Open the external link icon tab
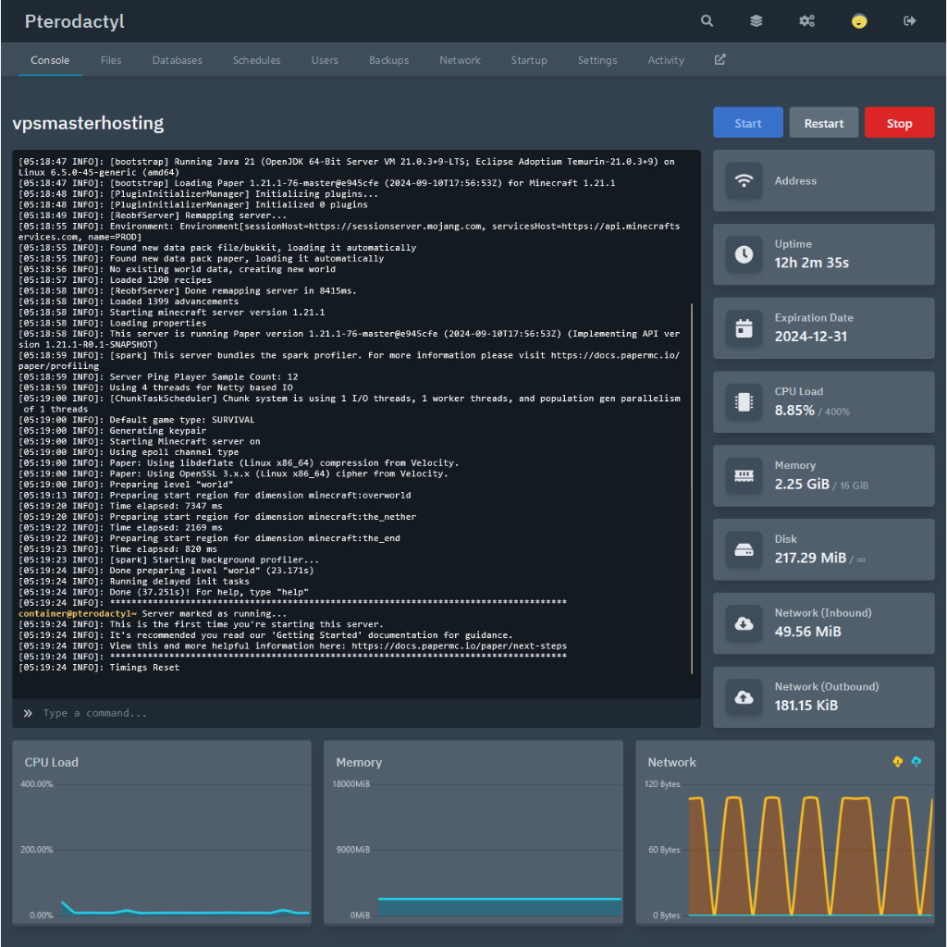 coord(720,60)
